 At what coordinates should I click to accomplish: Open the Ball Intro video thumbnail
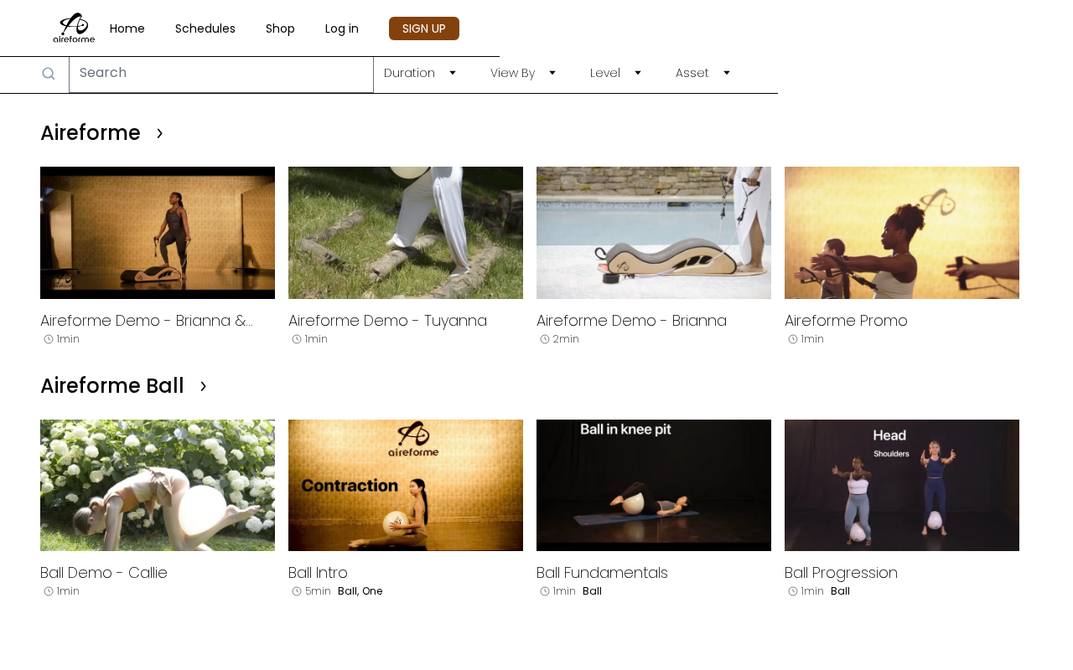point(406,485)
